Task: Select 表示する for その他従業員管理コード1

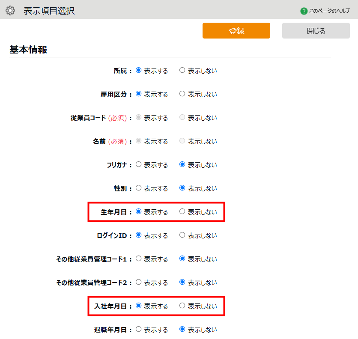Action: pyautogui.click(x=139, y=259)
